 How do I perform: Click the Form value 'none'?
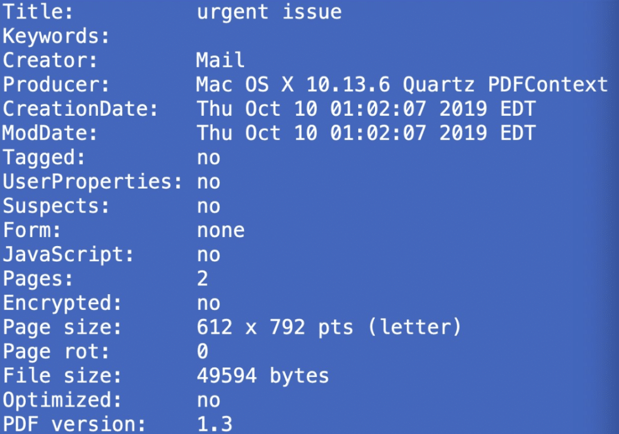[x=221, y=231]
